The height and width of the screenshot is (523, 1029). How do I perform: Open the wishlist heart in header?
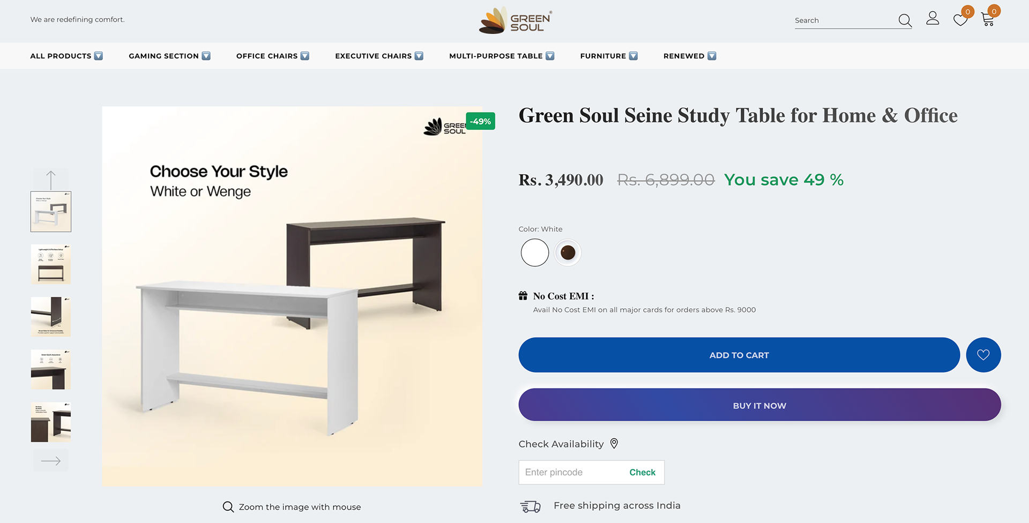click(x=960, y=20)
